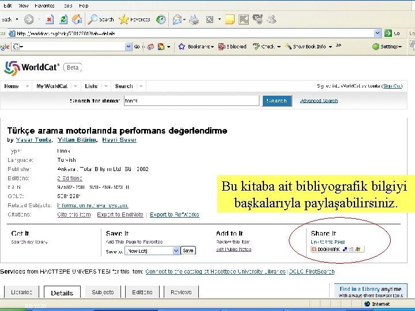Image resolution: width=415 pixels, height=311 pixels.
Task: Connect to Hacettepe University Libraries catalog link
Action: point(216,272)
